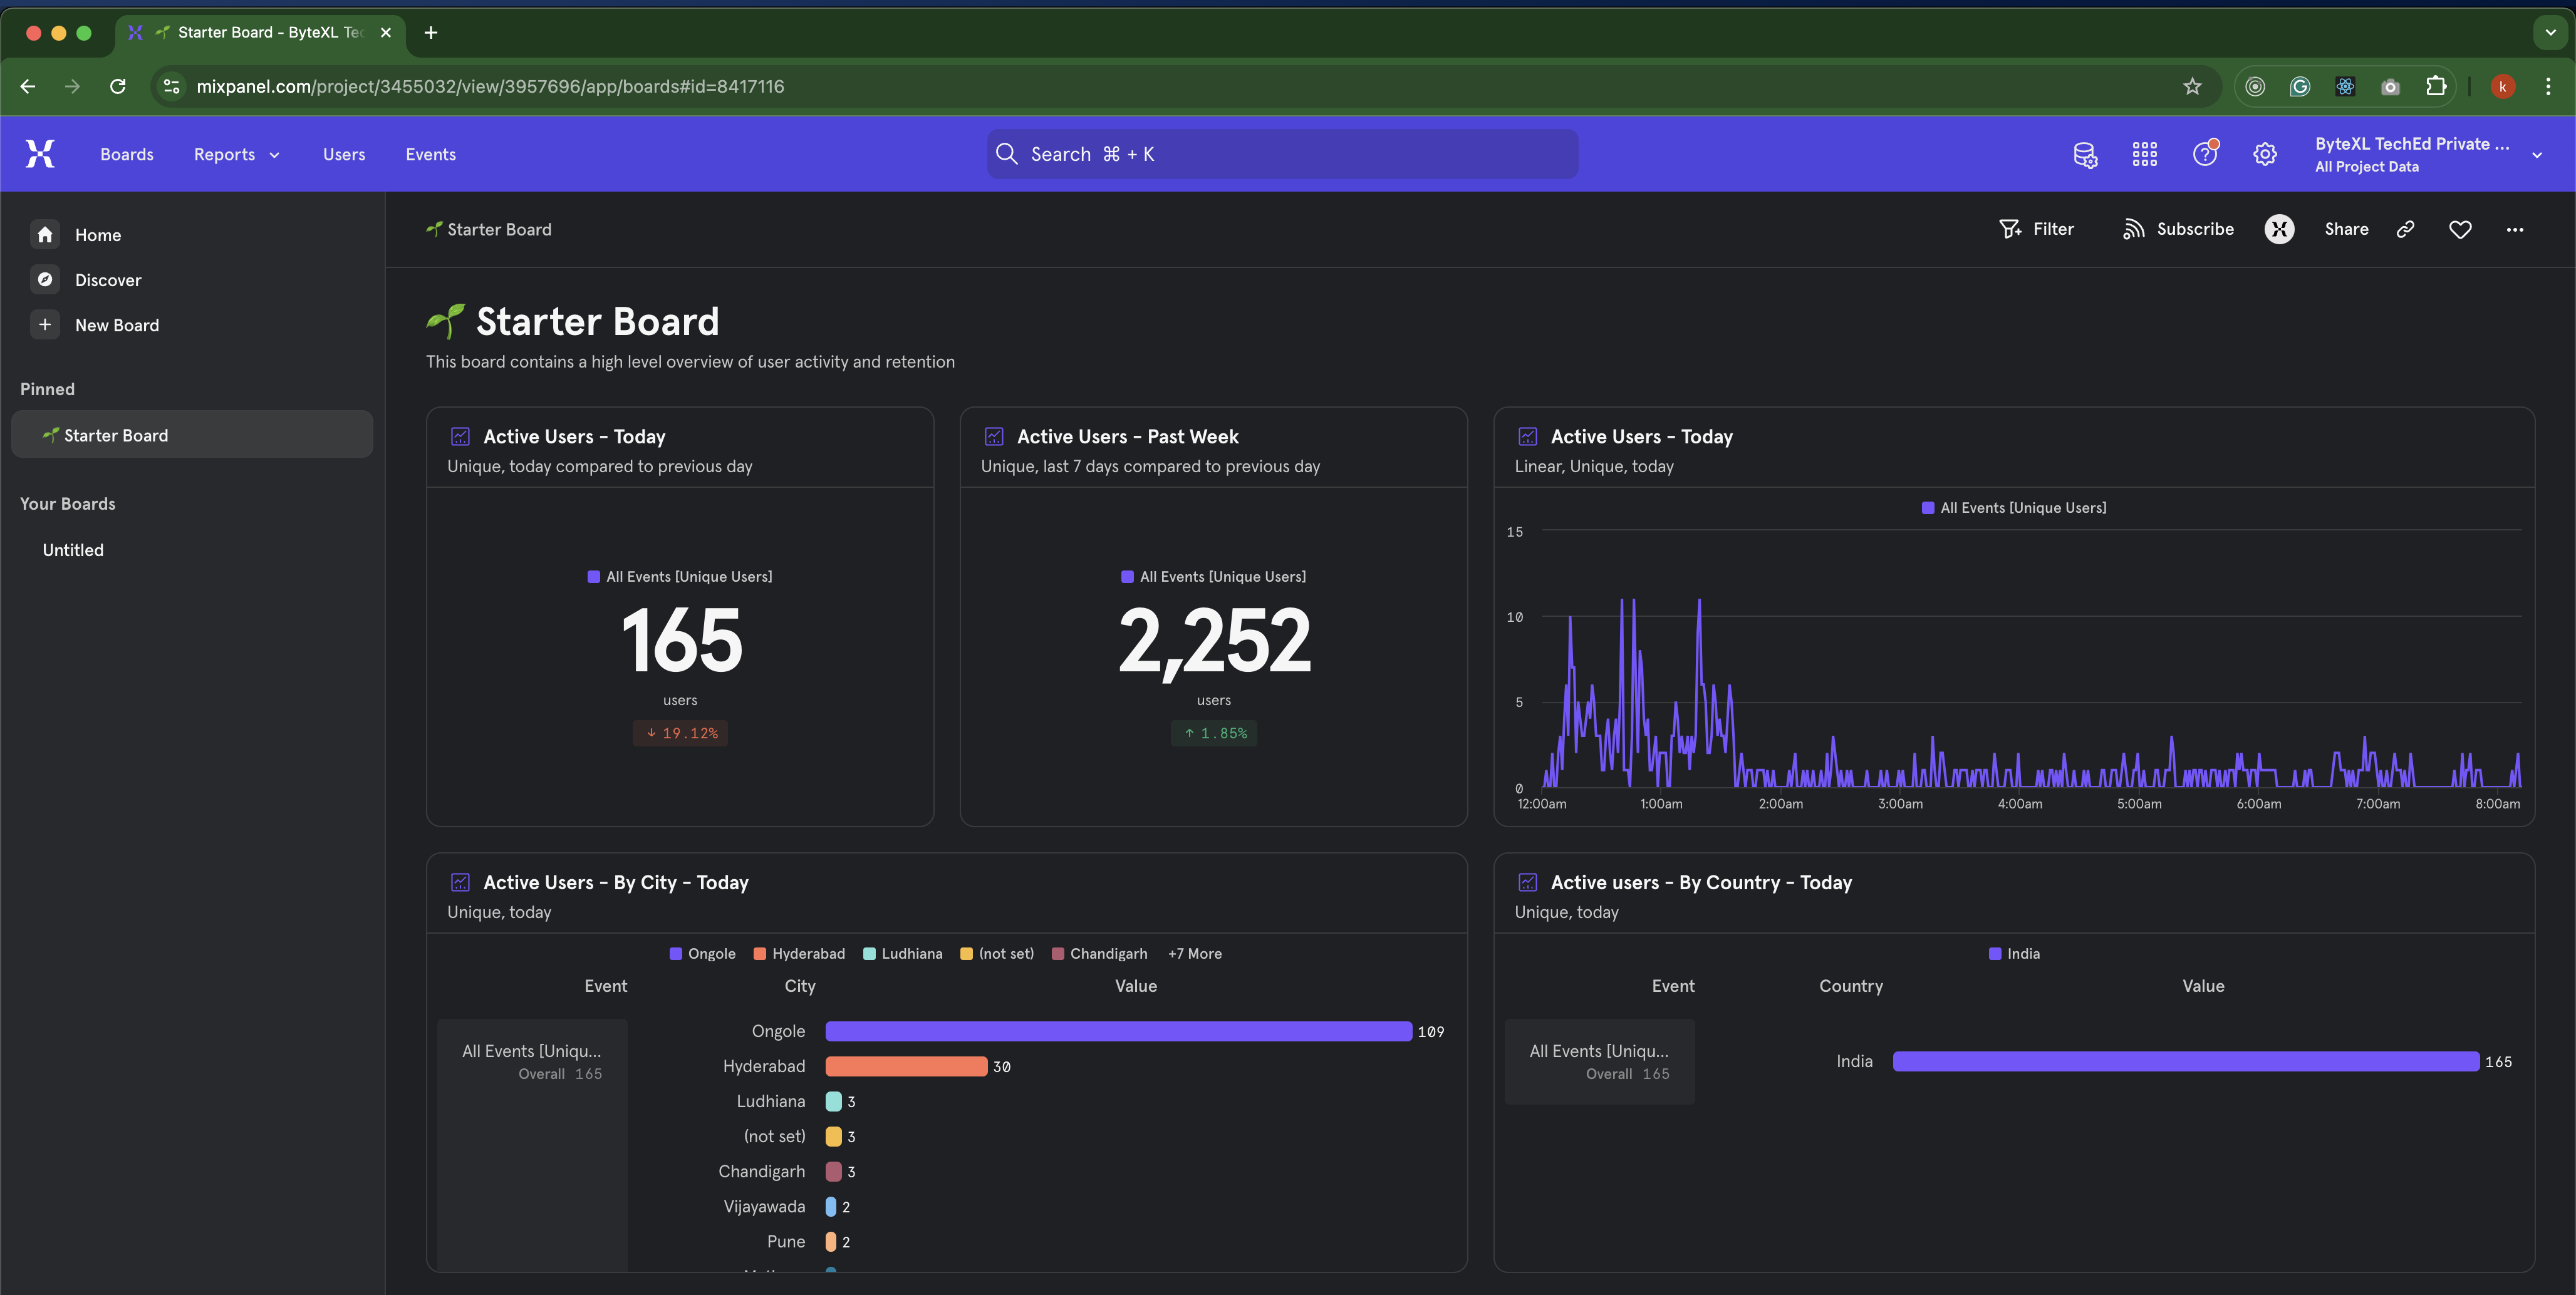Open the help question mark icon
Screen dimensions: 2576x1295
[x=2205, y=155]
